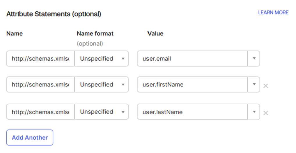Viewport: 296px width, 153px height.
Task: Expand the user.firstName value dropdown arrow
Action: pyautogui.click(x=254, y=84)
